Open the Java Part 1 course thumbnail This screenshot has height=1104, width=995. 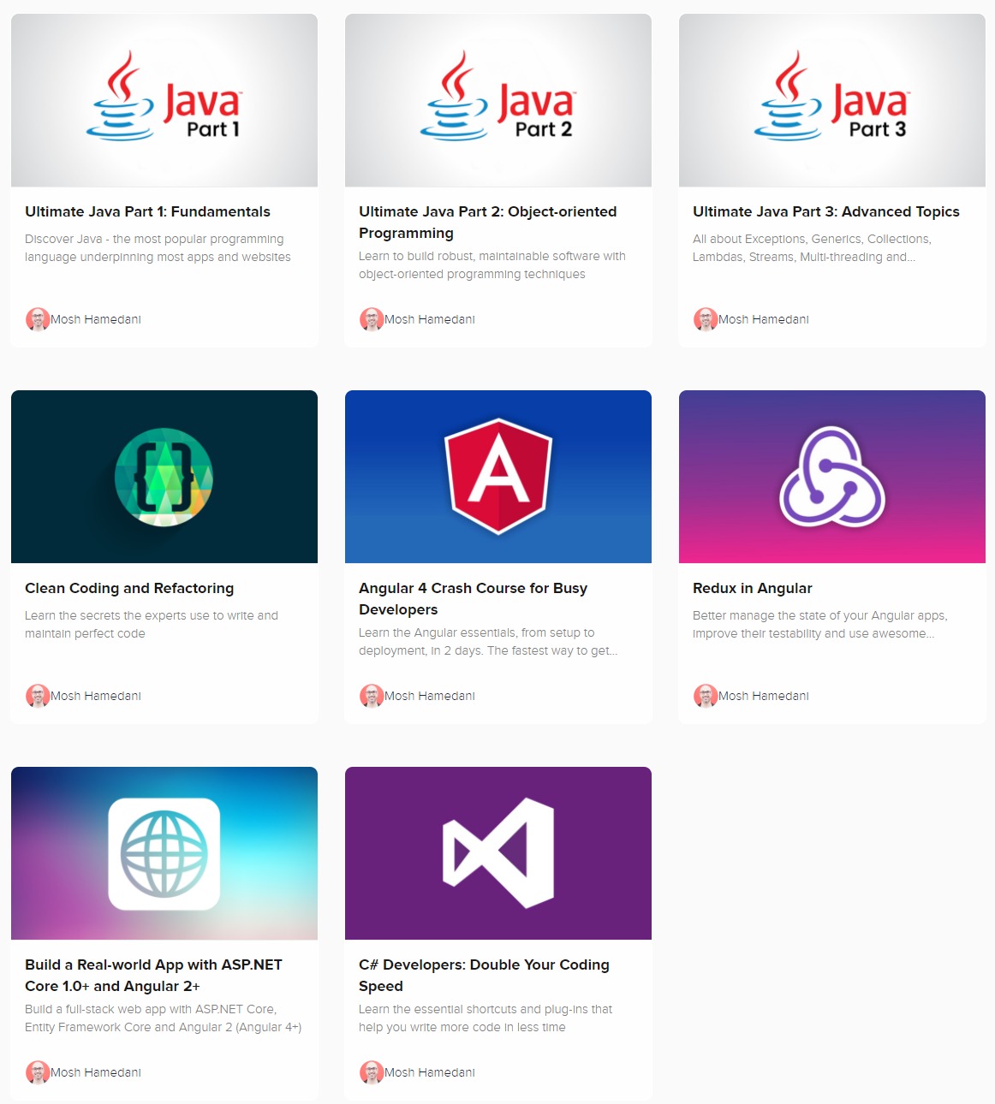pos(164,100)
